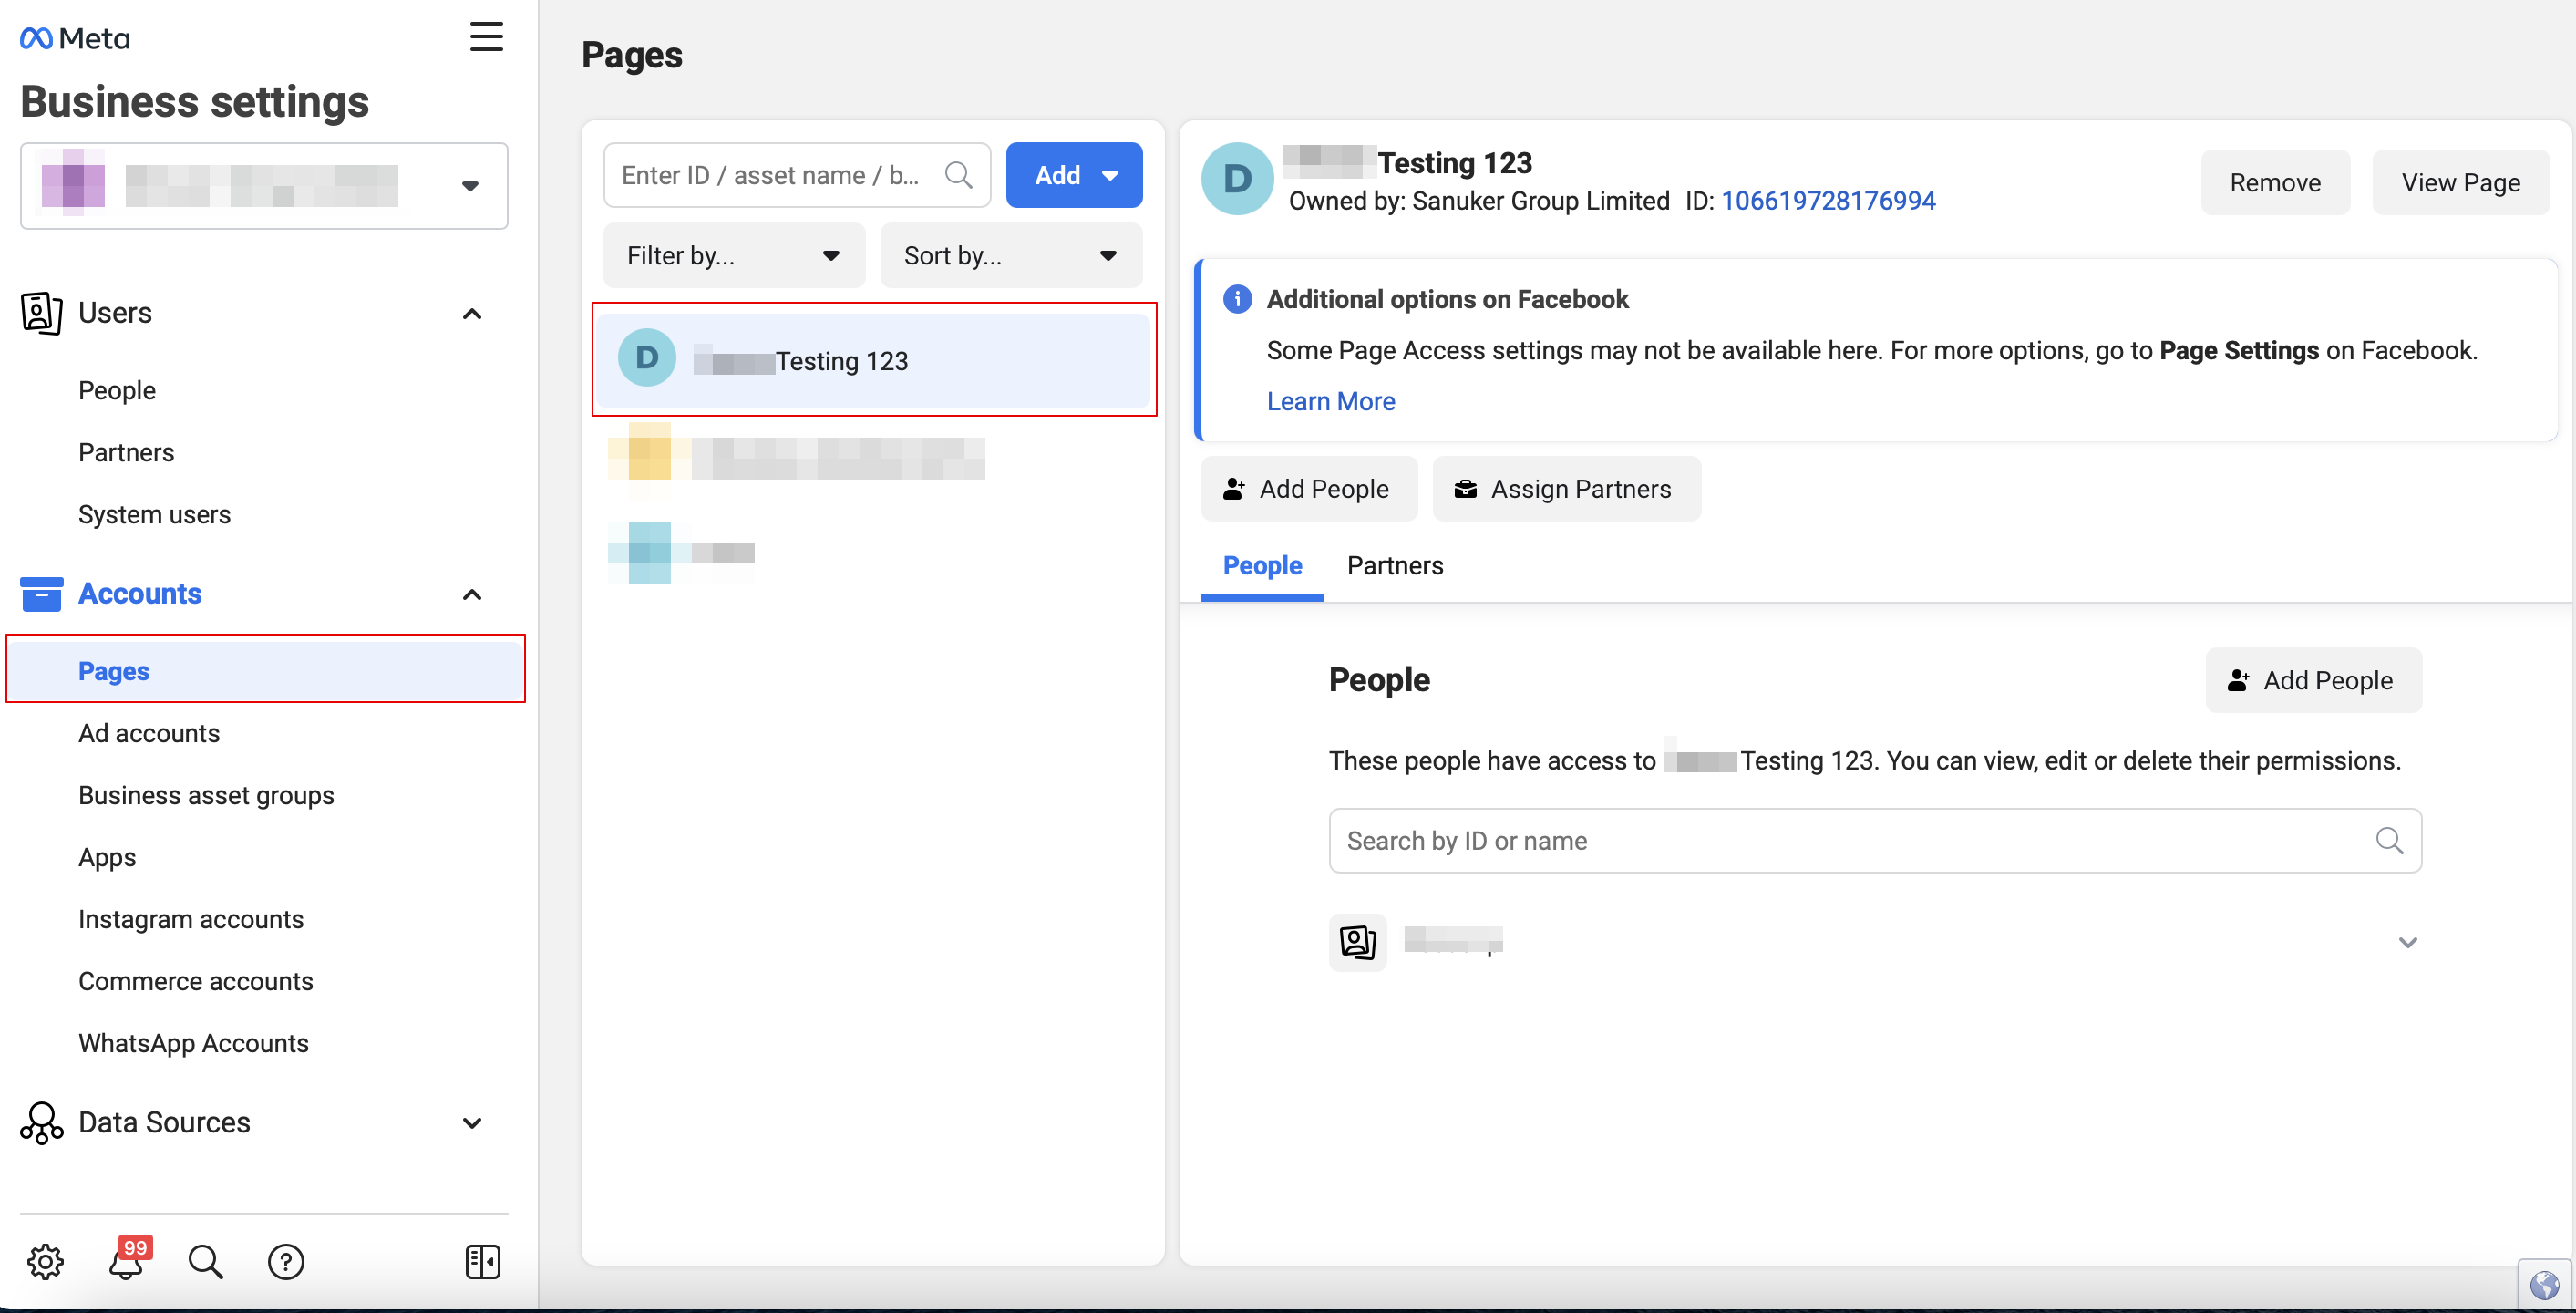2576x1313 pixels.
Task: Click the blue Add button
Action: [x=1073, y=175]
